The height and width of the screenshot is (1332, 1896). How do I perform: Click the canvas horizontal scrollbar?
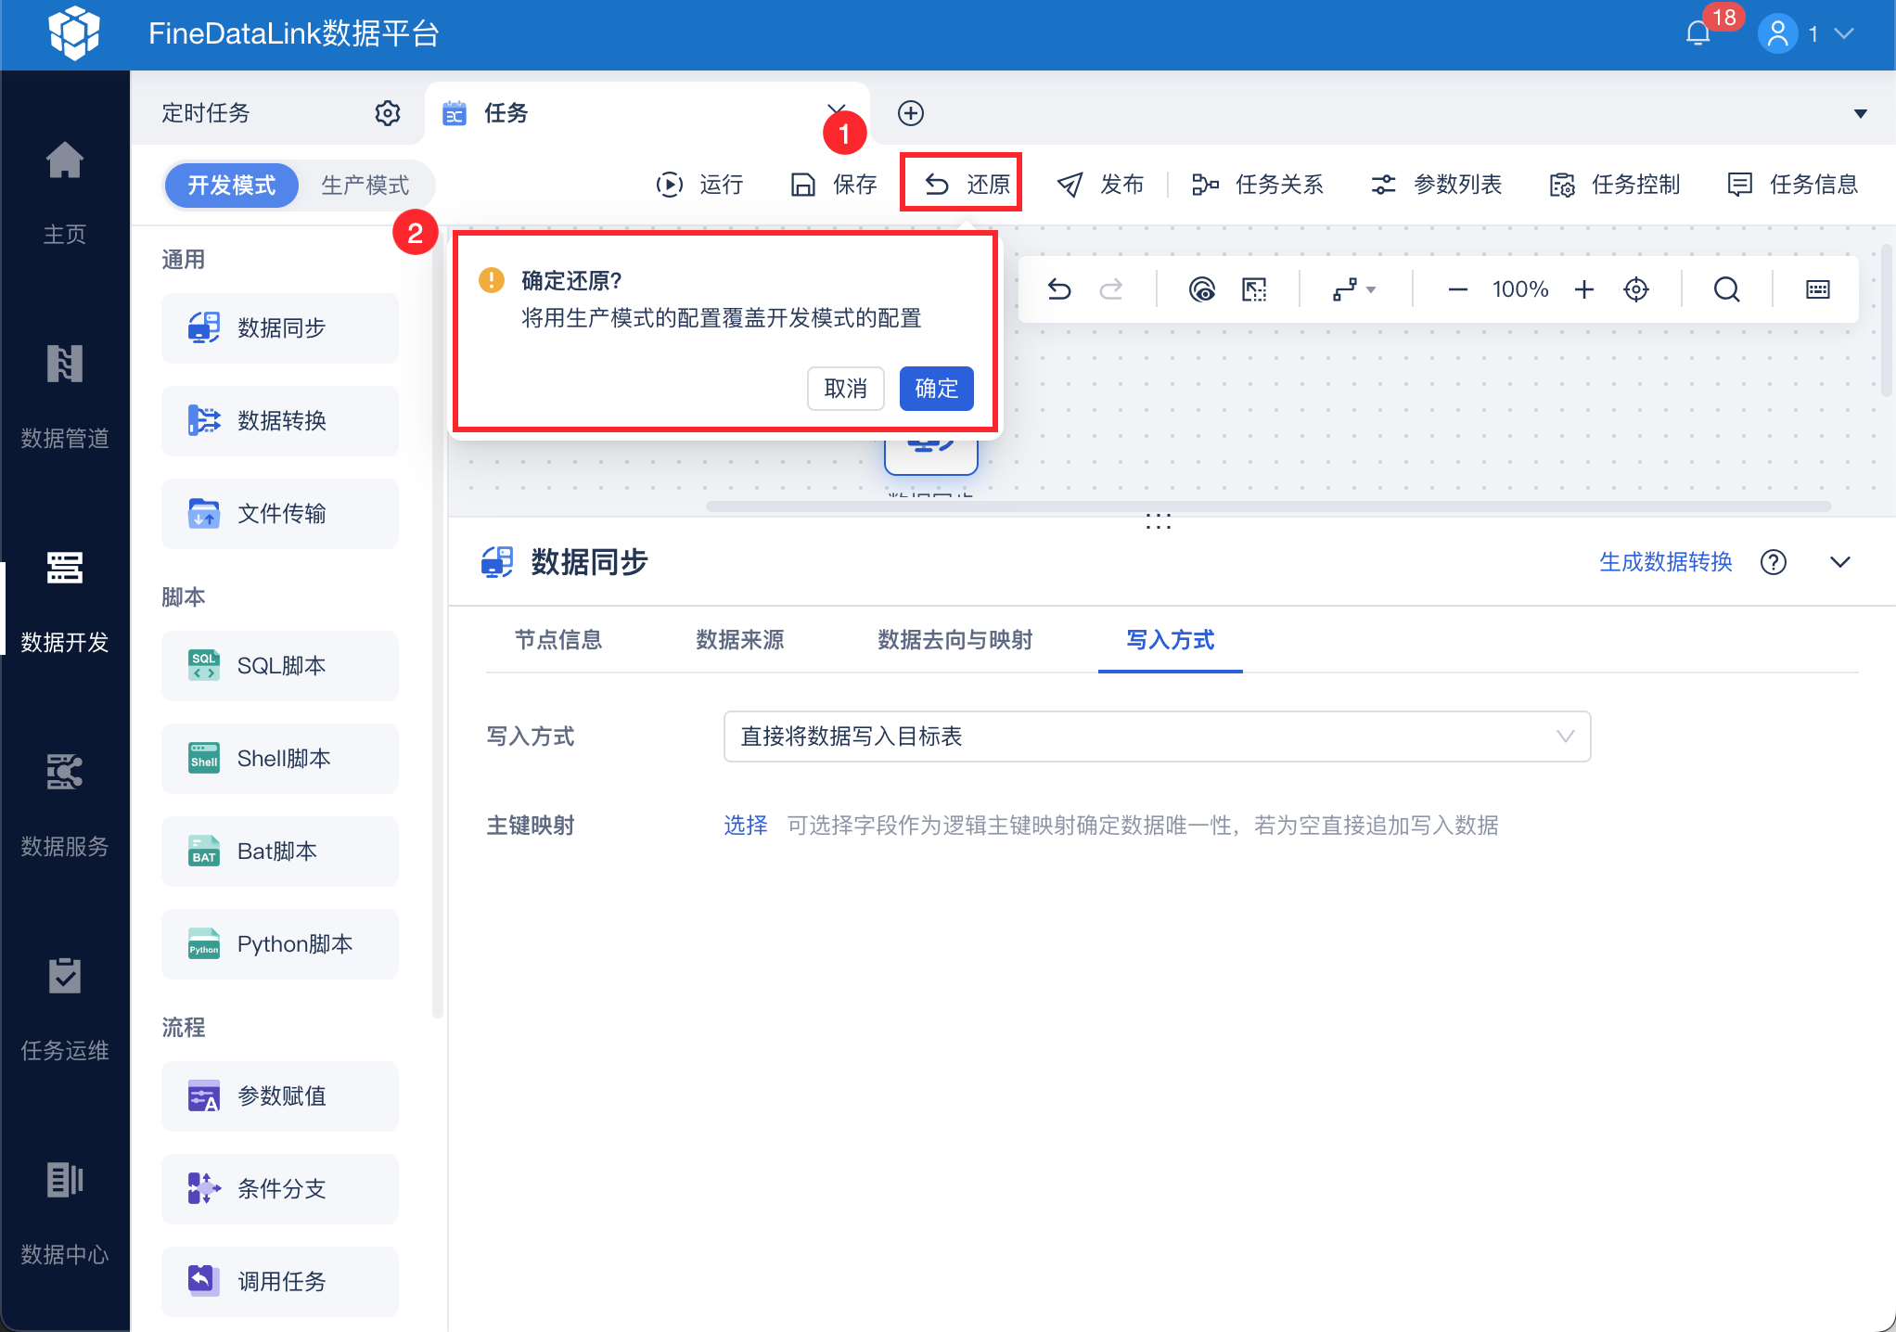pos(1268,506)
